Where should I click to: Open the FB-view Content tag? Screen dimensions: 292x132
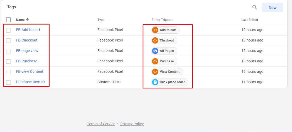30,71
